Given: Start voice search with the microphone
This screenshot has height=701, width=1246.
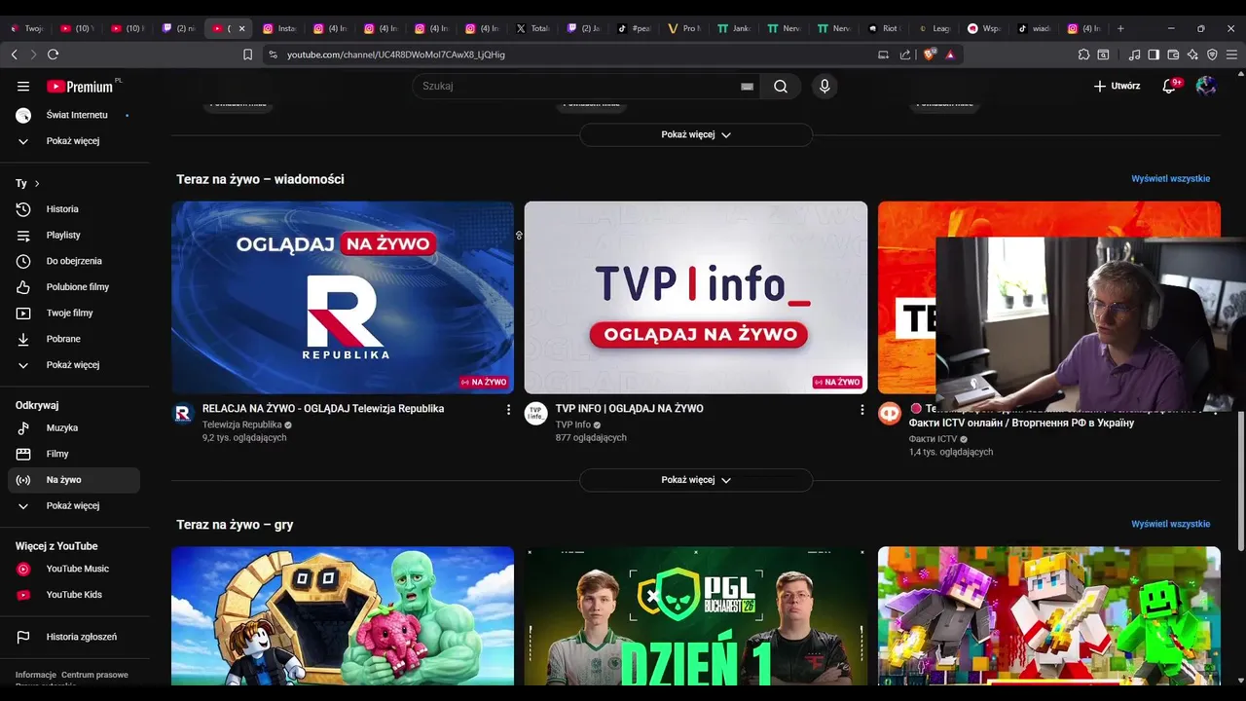Looking at the screenshot, I should (825, 87).
